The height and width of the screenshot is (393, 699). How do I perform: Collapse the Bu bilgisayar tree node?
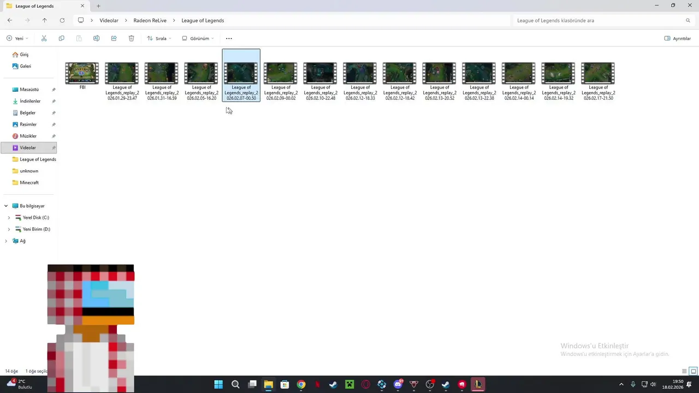coord(6,206)
